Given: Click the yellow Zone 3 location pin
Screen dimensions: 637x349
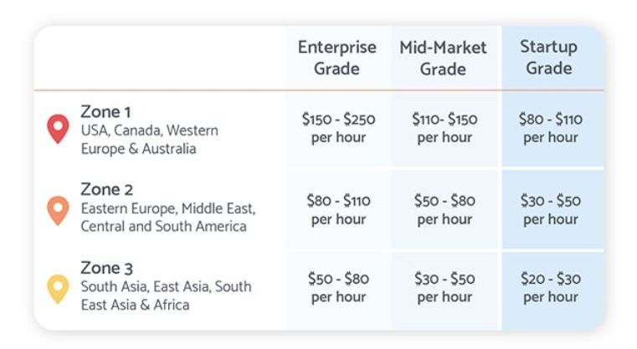Looking at the screenshot, I should (57, 288).
